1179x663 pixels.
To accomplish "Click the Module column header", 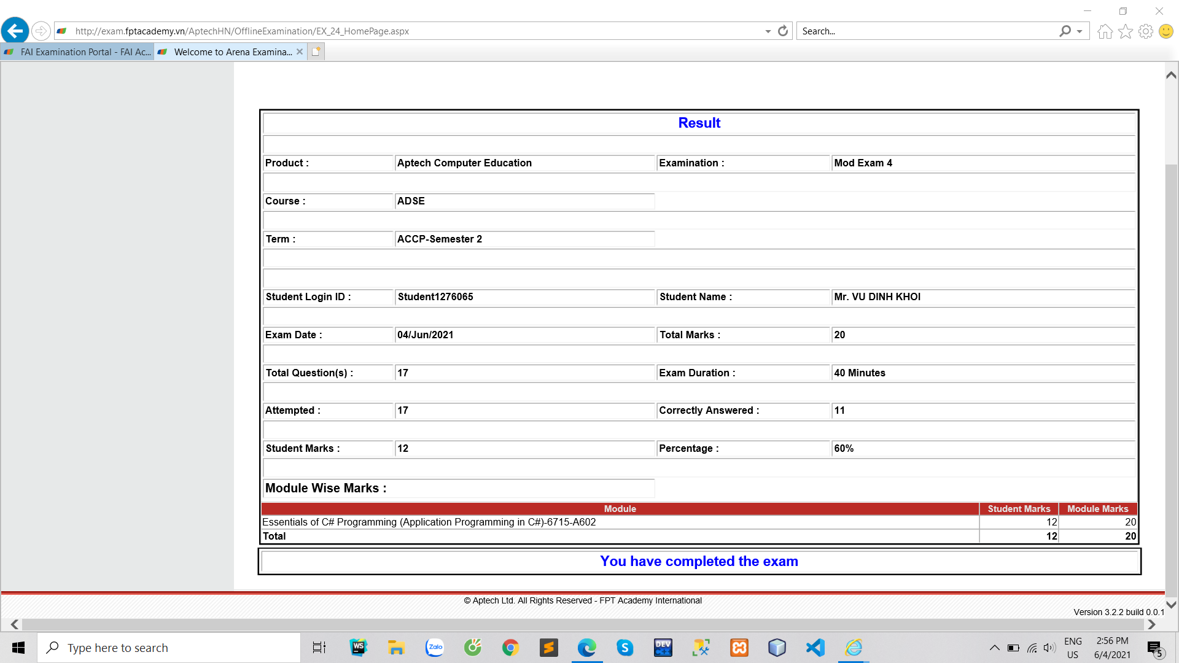I will [620, 509].
